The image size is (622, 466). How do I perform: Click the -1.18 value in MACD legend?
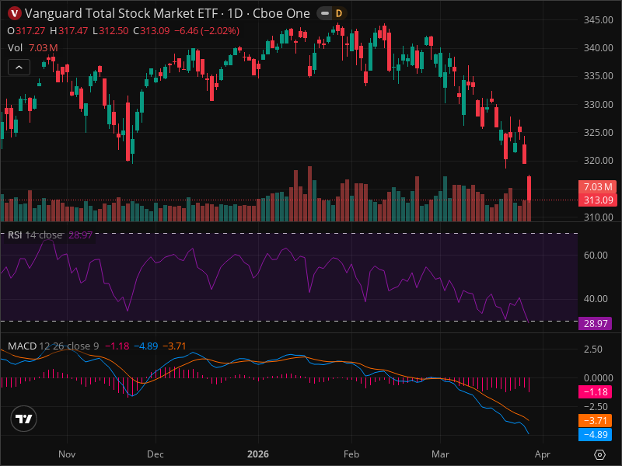117,346
